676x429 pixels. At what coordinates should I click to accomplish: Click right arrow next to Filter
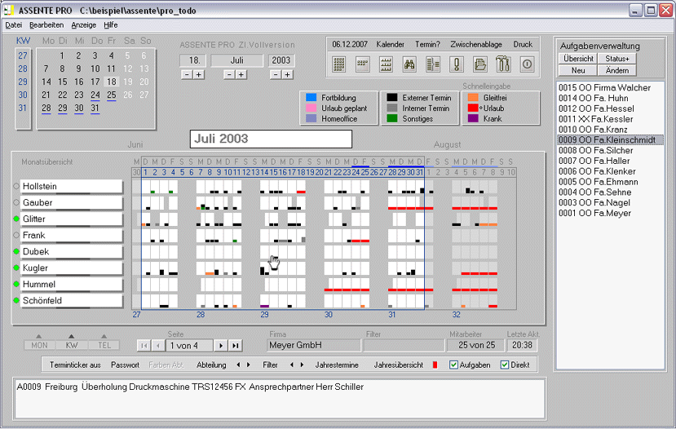(302, 365)
